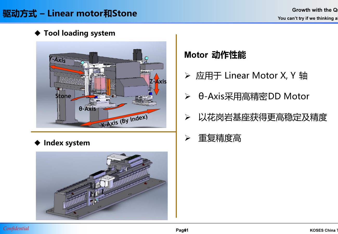This screenshot has height=234, width=338.
Task: Click the Stone label in the diagram
Action: tap(63, 96)
